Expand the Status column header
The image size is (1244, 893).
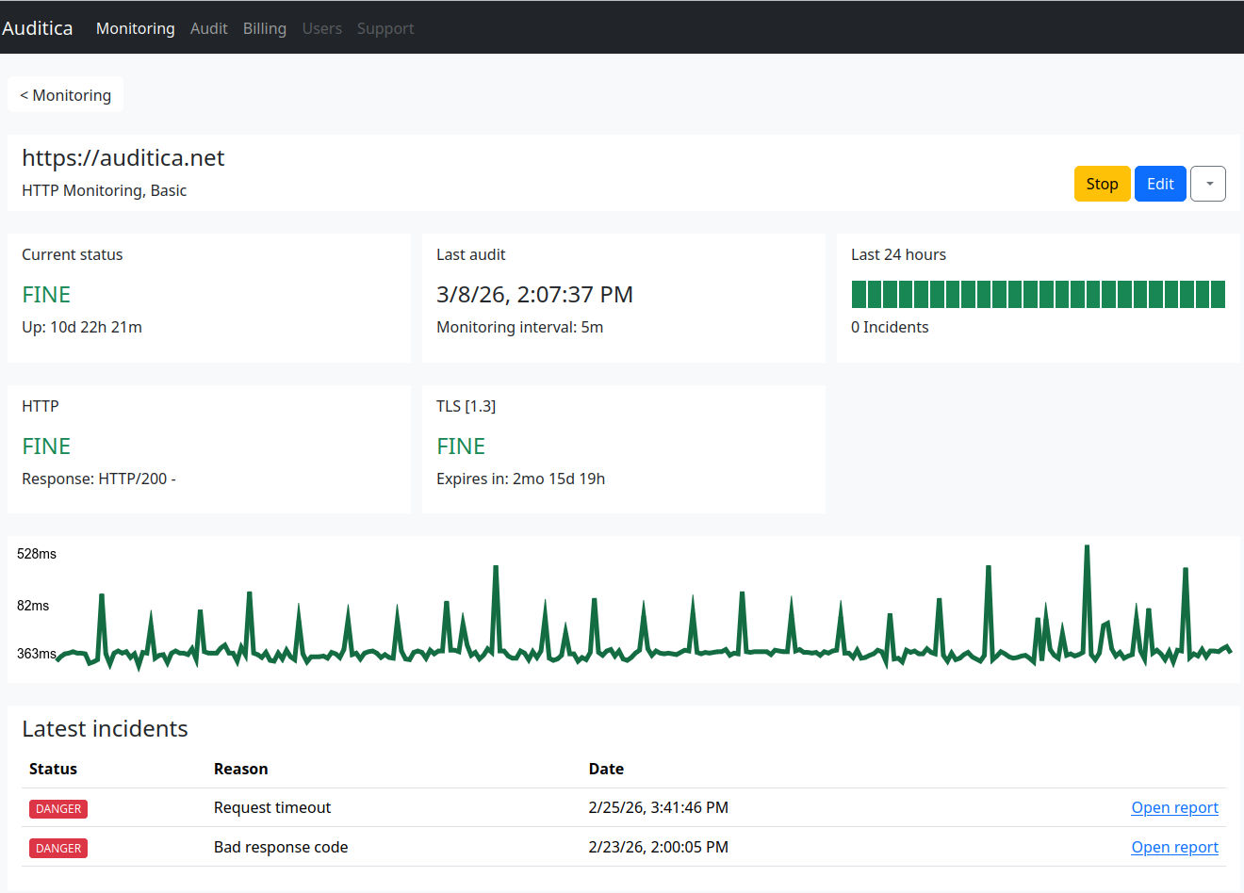coord(52,769)
